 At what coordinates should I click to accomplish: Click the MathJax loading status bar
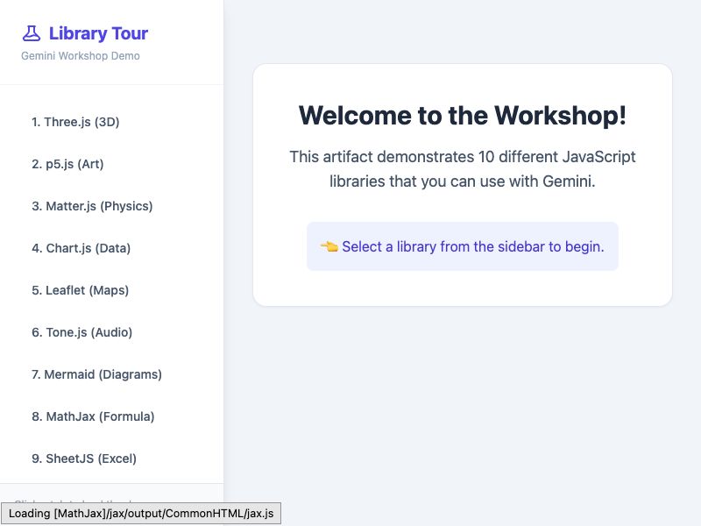coord(143,513)
